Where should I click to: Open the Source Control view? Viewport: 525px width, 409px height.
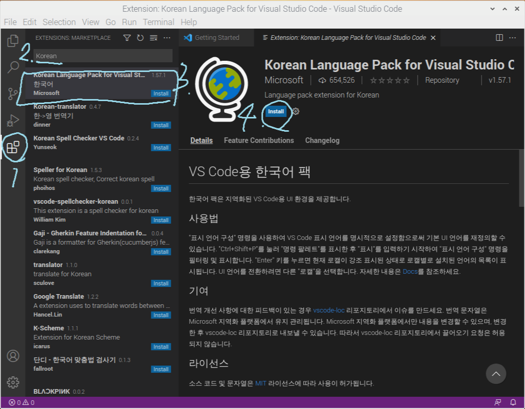coord(13,93)
